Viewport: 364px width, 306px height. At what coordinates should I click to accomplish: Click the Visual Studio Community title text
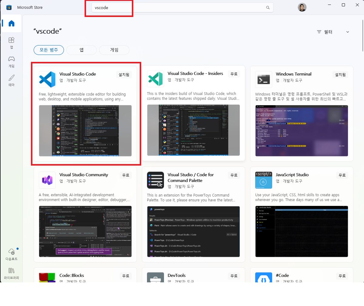[84, 175]
